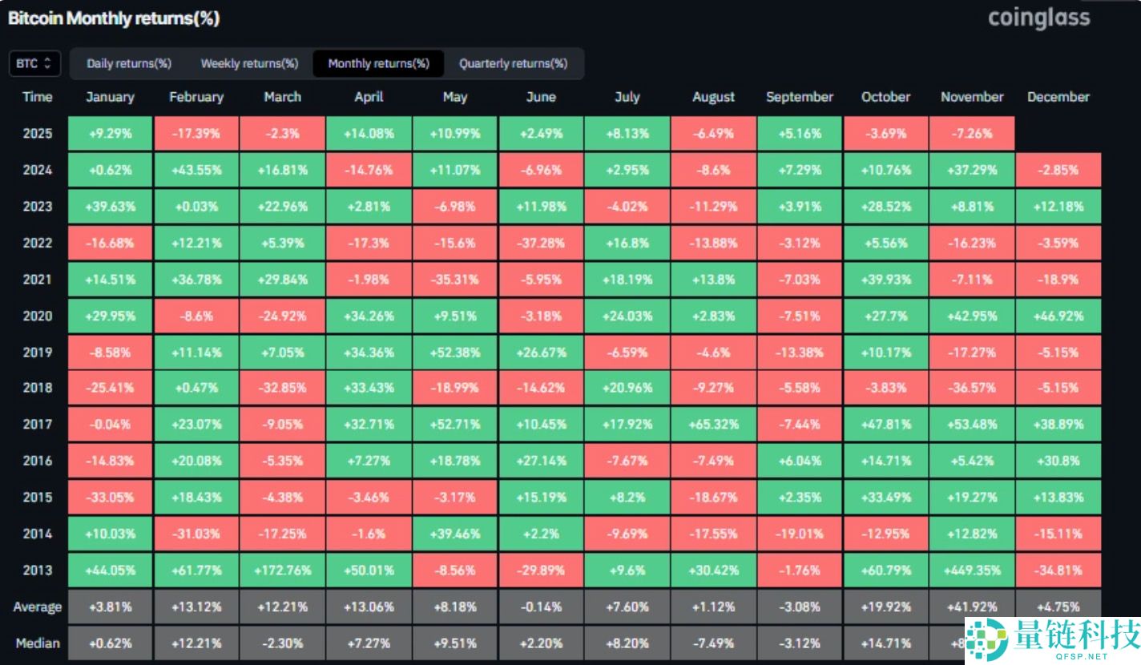Click the Average row label
This screenshot has height=665, width=1141.
point(37,607)
